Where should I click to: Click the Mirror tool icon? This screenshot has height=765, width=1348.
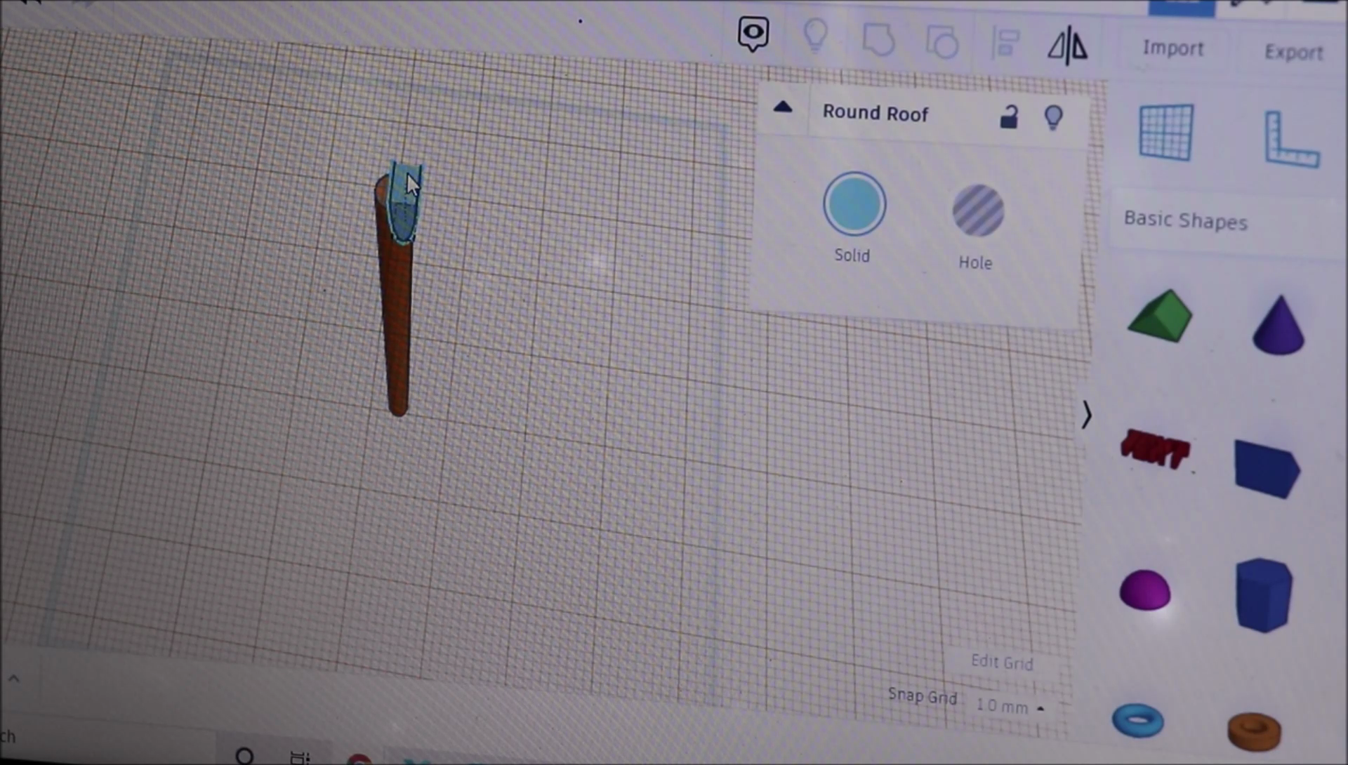1067,46
